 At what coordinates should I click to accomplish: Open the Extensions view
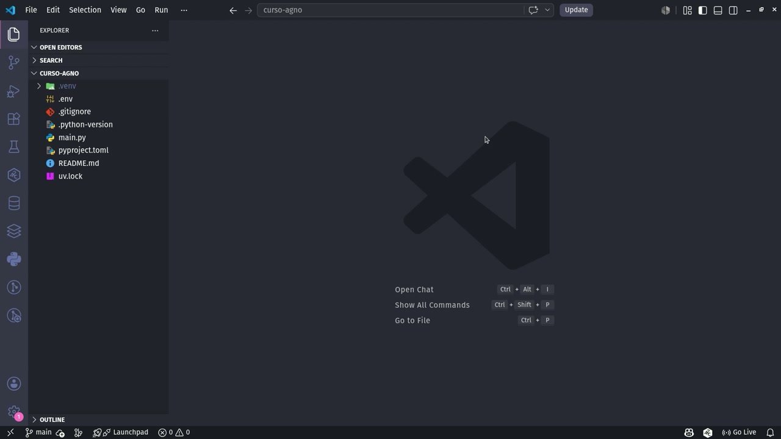13,119
